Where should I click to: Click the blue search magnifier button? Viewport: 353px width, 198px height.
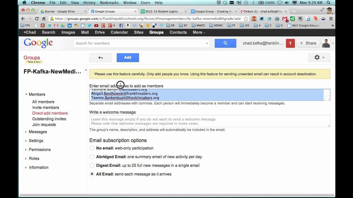pyautogui.click(x=225, y=43)
